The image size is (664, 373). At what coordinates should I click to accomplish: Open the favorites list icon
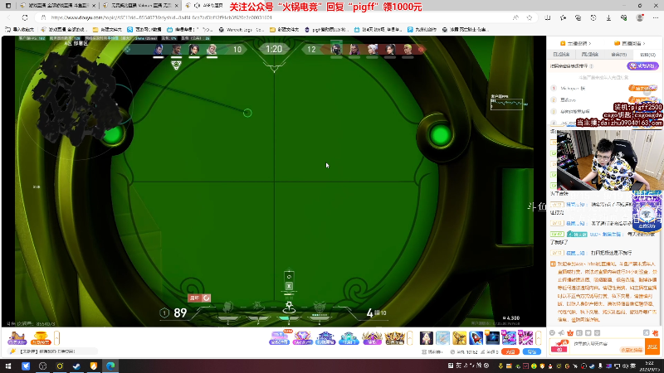click(563, 17)
